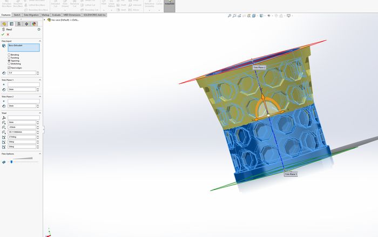Click the flex accuracy slider handle
This screenshot has height=237, width=378.
11,162
